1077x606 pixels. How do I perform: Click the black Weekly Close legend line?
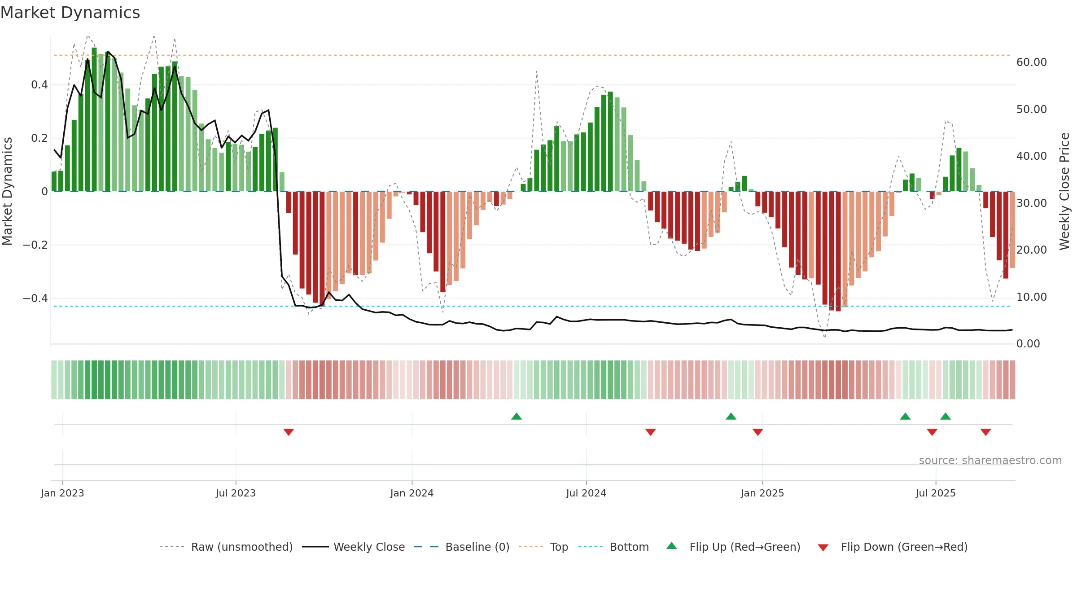[x=315, y=547]
